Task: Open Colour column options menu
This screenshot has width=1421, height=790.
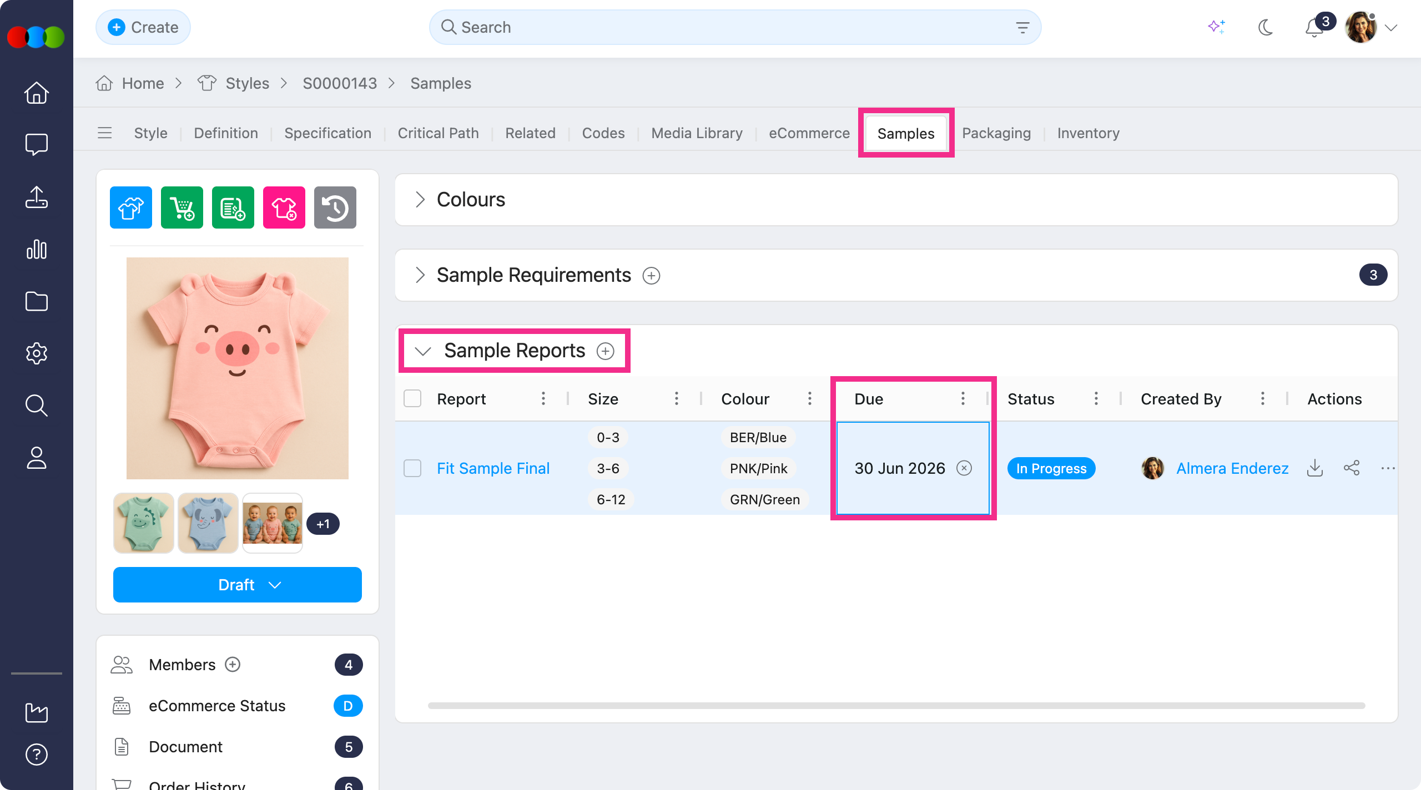Action: point(810,398)
